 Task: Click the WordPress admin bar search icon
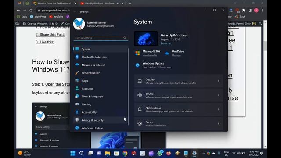pos(260,23)
